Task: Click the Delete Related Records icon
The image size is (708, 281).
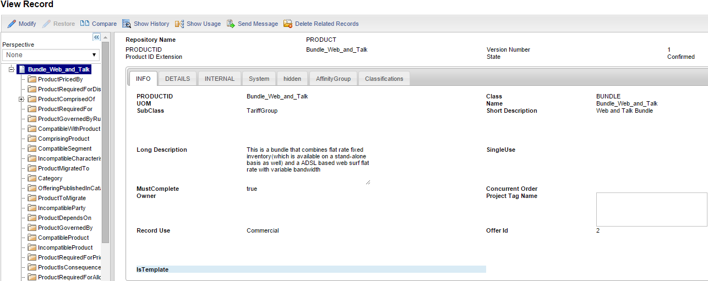Action: coord(288,24)
